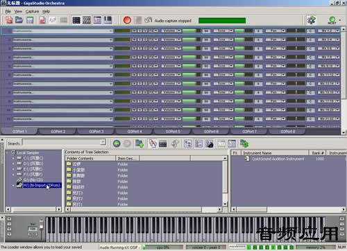Click the dark disc icon in Loader toolbar
The width and height of the screenshot is (347, 251).
pos(210,144)
